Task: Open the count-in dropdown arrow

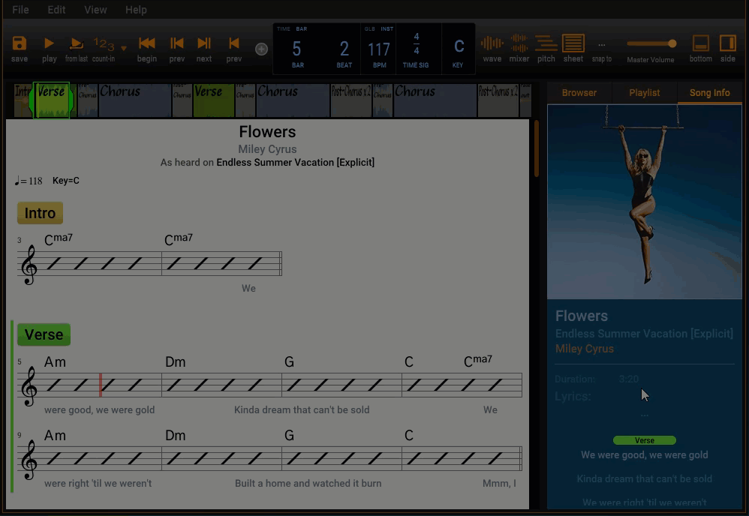Action: (124, 48)
